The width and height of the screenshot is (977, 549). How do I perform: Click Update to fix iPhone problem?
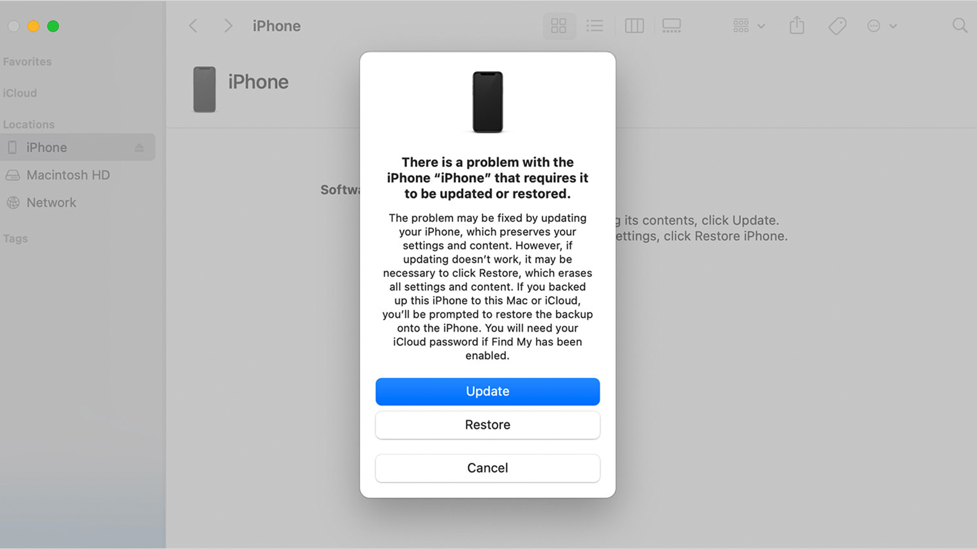coord(488,391)
